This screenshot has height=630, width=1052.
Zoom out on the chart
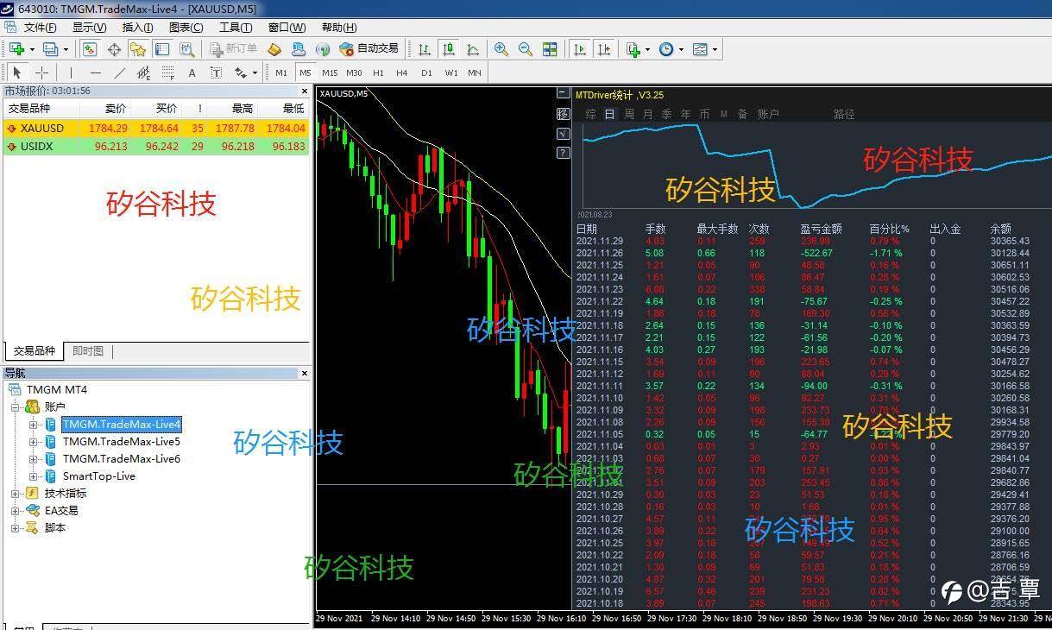526,49
